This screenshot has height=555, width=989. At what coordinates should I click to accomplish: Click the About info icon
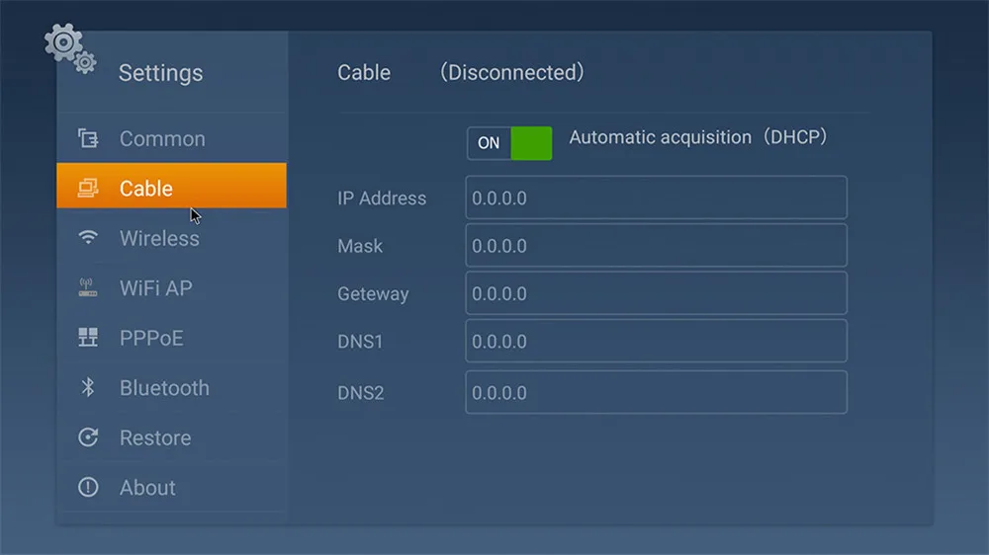point(88,487)
